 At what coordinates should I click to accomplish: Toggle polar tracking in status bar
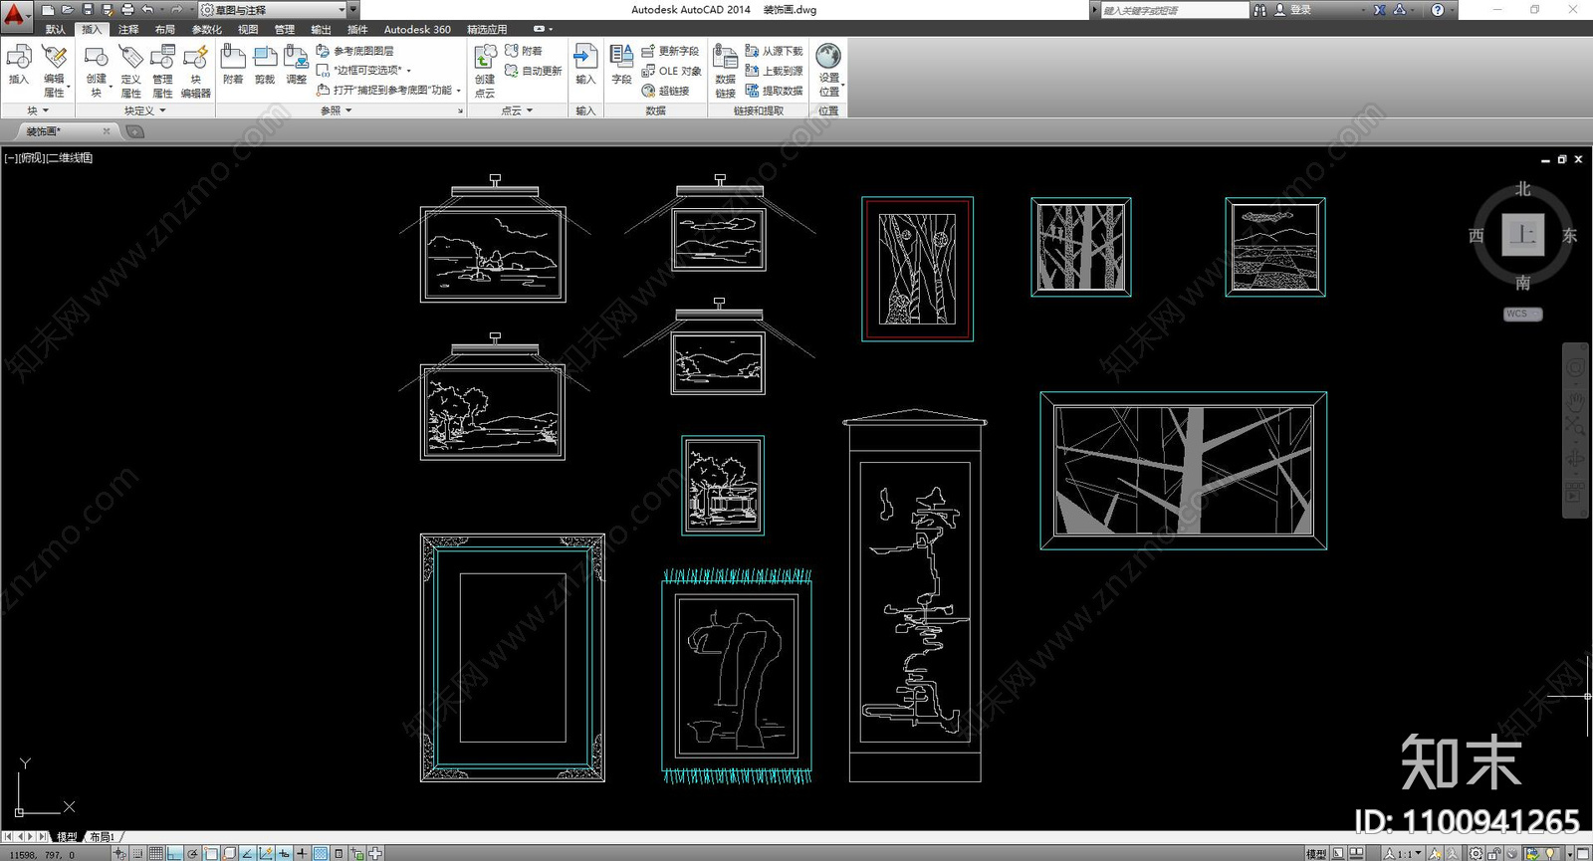(x=192, y=853)
